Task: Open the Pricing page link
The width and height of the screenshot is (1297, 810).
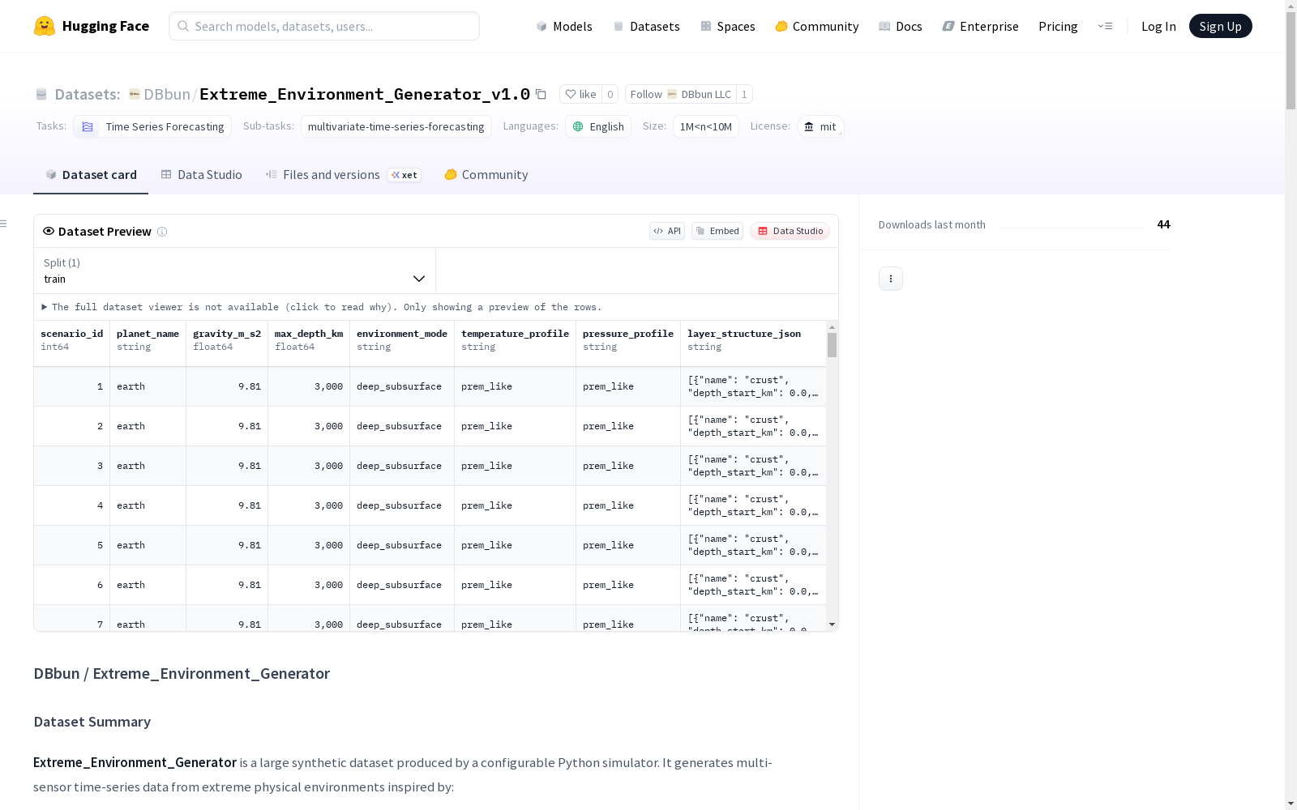Action: click(1058, 26)
